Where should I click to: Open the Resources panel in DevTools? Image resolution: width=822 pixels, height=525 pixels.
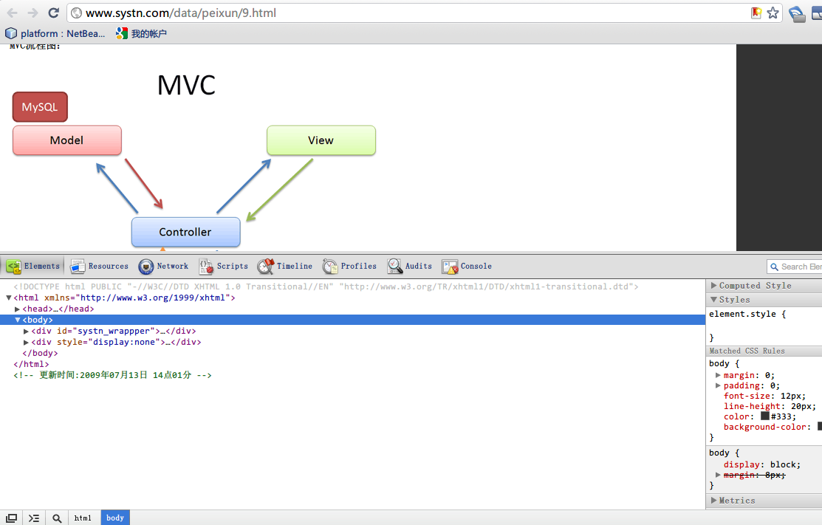tap(99, 267)
